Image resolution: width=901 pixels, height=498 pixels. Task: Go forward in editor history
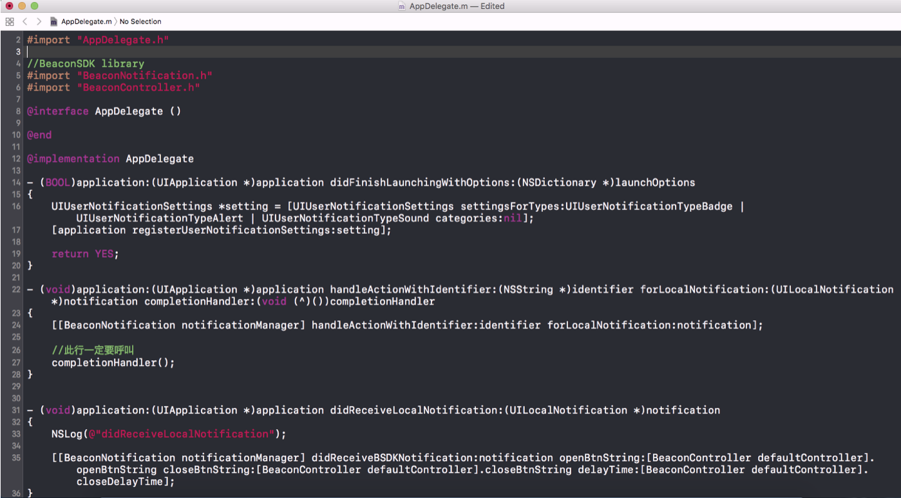click(x=39, y=21)
